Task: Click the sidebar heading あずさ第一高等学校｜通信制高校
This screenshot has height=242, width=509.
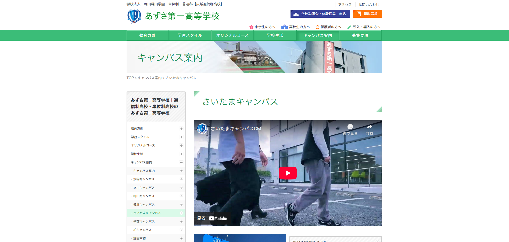Action: (155, 107)
